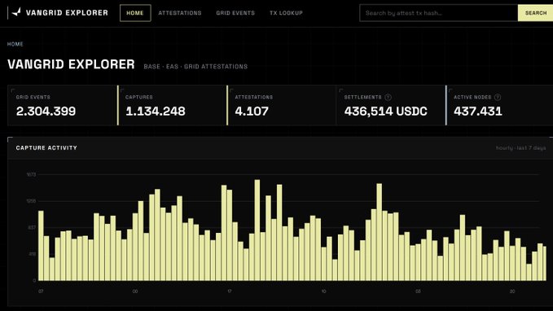Select the Grid Events value 2.304.399
Image resolution: width=553 pixels, height=311 pixels.
point(46,112)
